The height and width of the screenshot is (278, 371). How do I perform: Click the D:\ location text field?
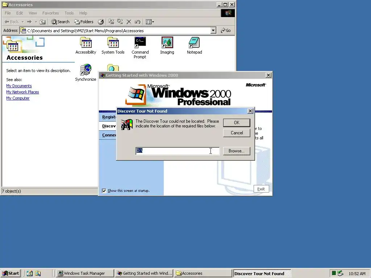pos(178,151)
